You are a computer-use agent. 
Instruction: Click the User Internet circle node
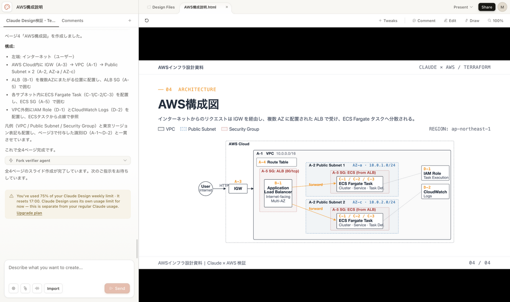206,188
